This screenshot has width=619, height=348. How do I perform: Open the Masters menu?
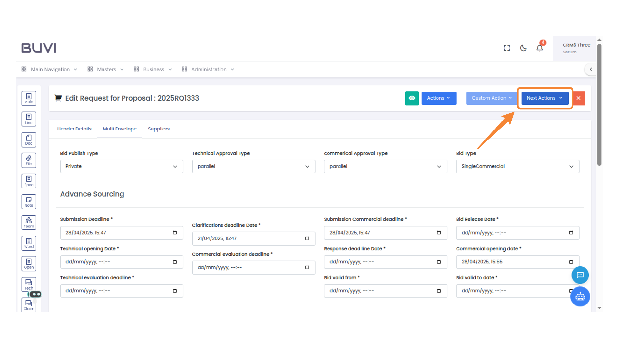coord(106,69)
